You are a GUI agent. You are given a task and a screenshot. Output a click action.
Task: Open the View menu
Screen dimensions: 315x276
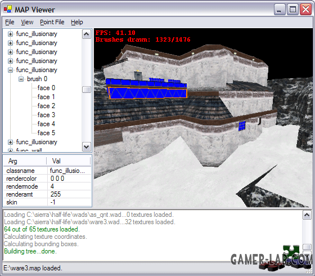click(27, 22)
